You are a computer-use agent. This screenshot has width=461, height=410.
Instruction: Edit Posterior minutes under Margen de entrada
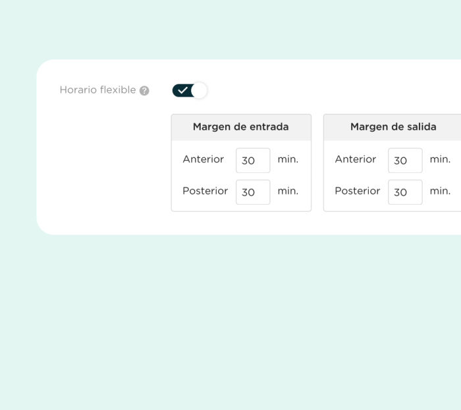[x=253, y=192]
